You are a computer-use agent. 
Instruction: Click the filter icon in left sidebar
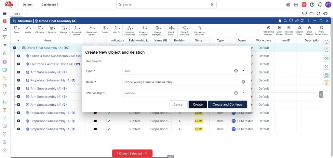(5, 37)
